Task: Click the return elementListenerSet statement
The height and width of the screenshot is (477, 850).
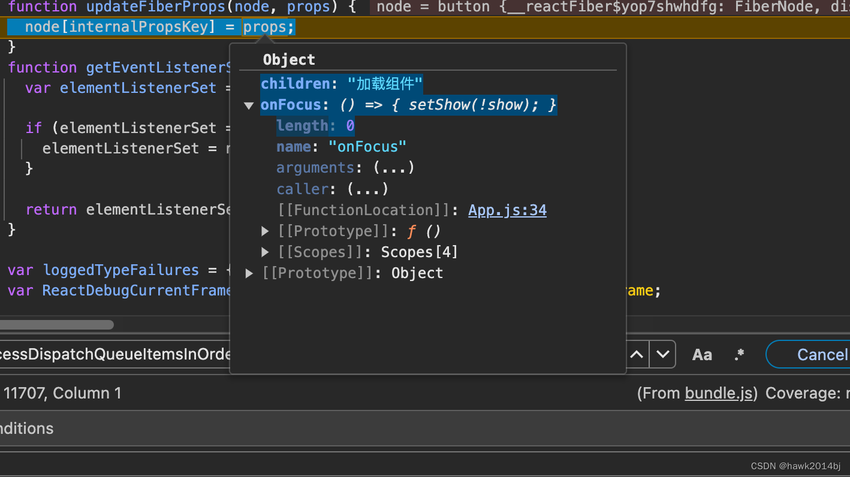Action: [128, 210]
